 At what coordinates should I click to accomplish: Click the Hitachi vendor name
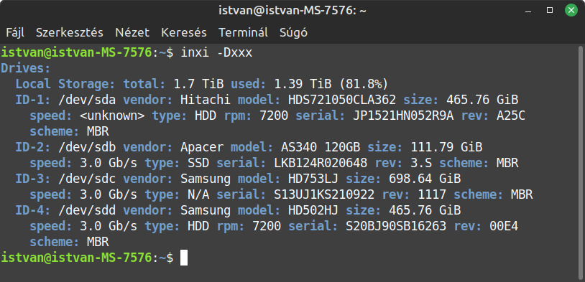206,100
